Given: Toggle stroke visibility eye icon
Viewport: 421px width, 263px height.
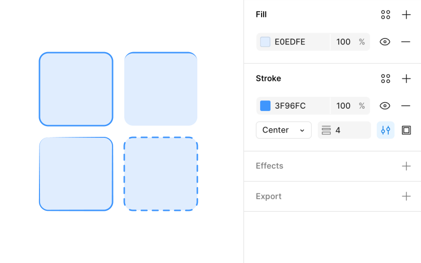Looking at the screenshot, I should coord(385,106).
